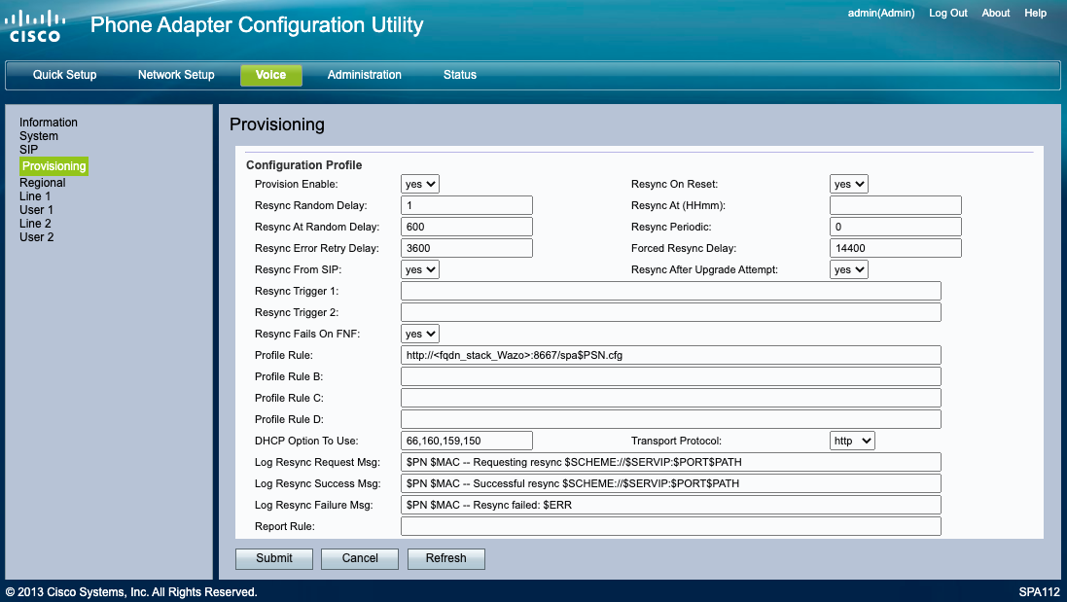This screenshot has width=1067, height=602.
Task: Open System in the sidebar
Action: (39, 136)
